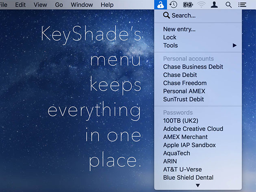Select Chase Debit account entry
This screenshot has height=192, width=256.
coord(198,75)
